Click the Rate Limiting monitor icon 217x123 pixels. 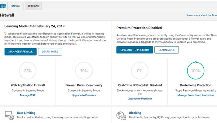[x=9, y=115]
